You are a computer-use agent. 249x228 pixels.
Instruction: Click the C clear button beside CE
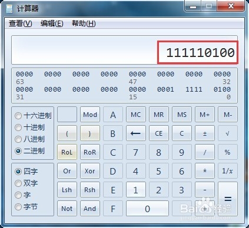pos(182,133)
